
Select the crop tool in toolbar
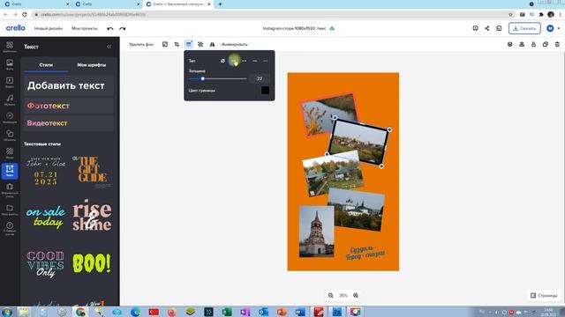[177, 44]
